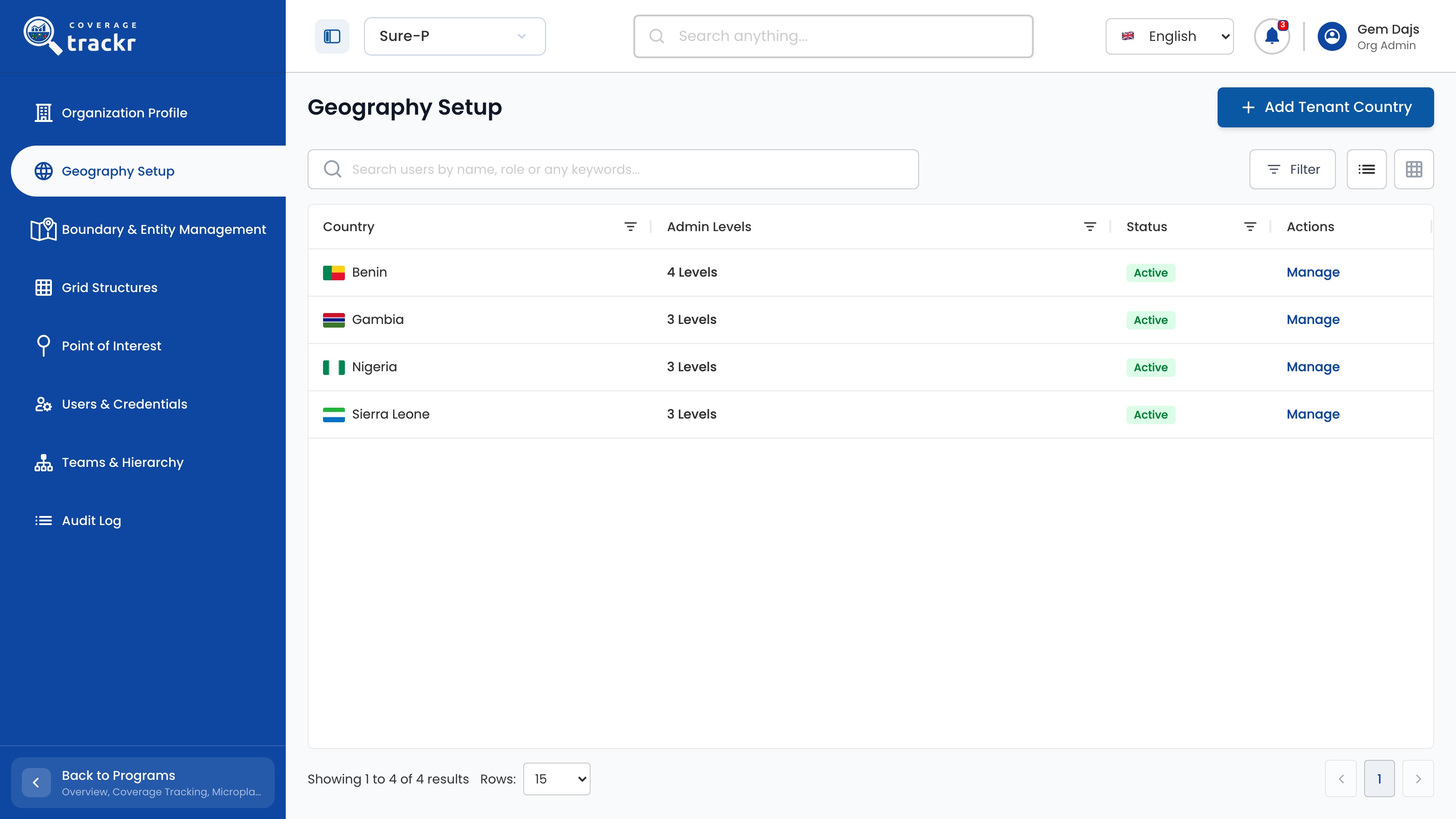Click Add Tenant Country button
Viewport: 1456px width, 819px height.
pyautogui.click(x=1325, y=107)
